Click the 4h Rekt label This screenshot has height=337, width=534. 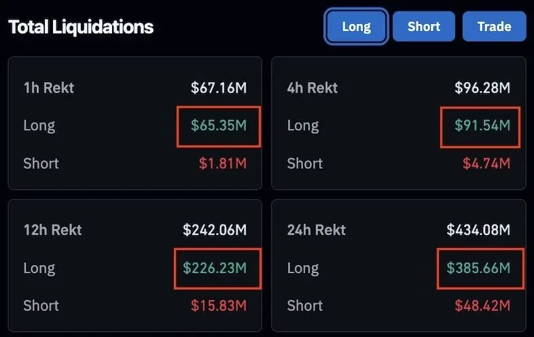[313, 88]
